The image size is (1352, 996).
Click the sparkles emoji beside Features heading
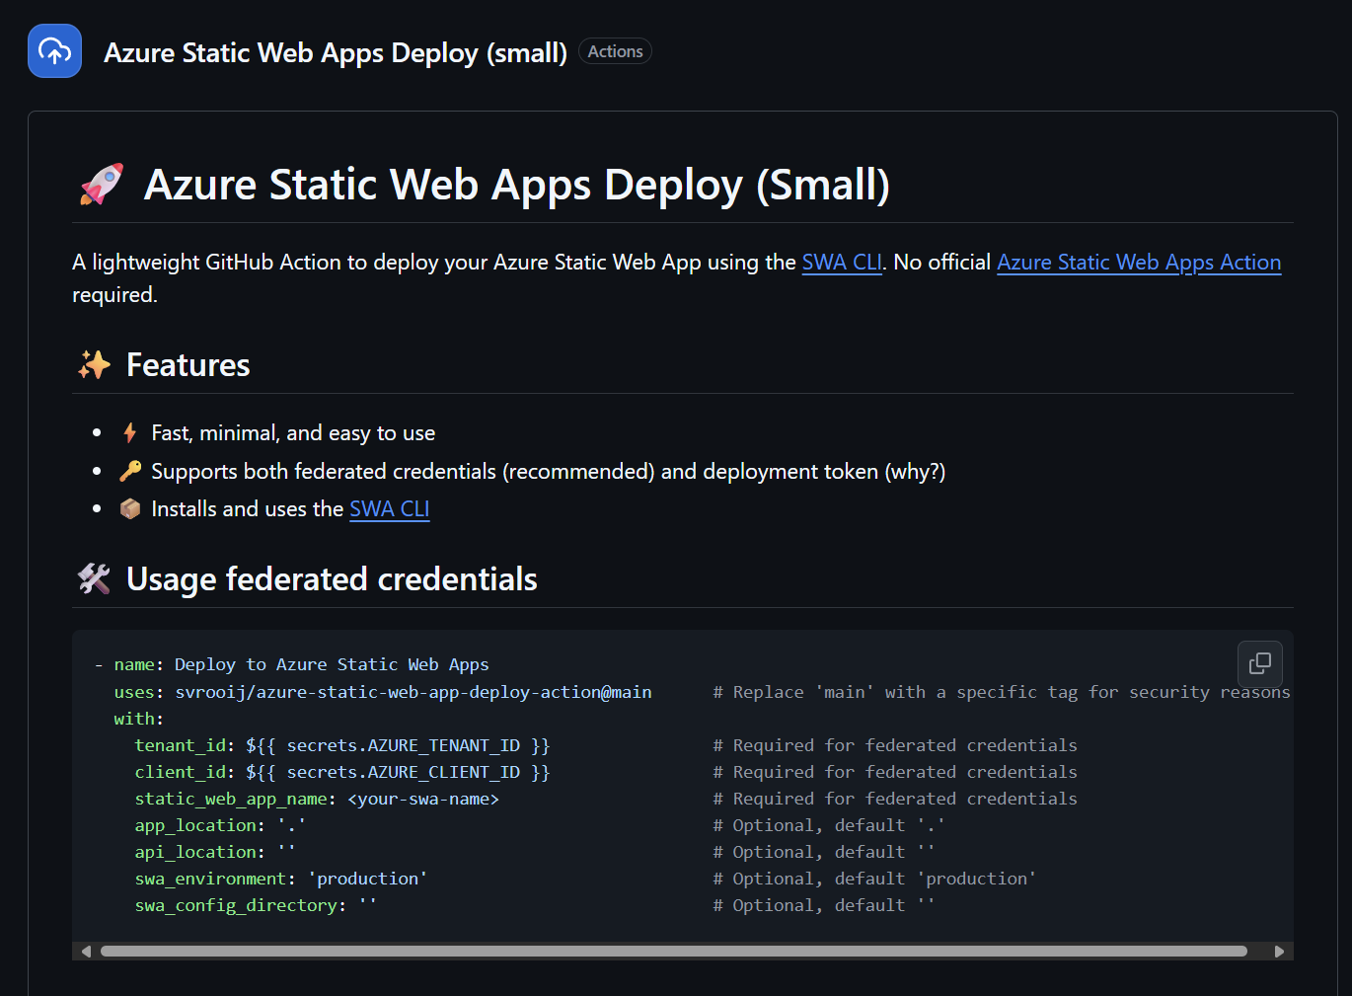[x=95, y=365]
